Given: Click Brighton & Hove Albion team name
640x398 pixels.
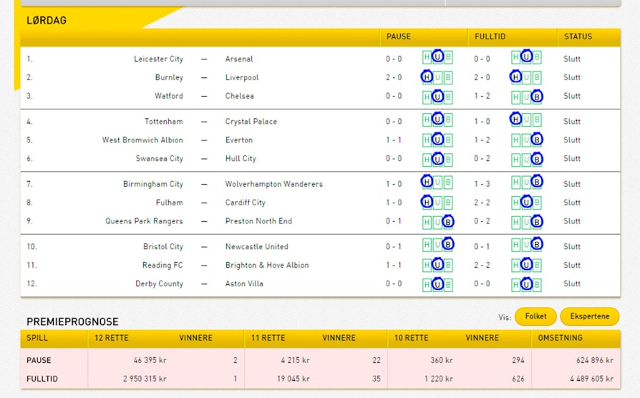Looking at the screenshot, I should 267,266.
